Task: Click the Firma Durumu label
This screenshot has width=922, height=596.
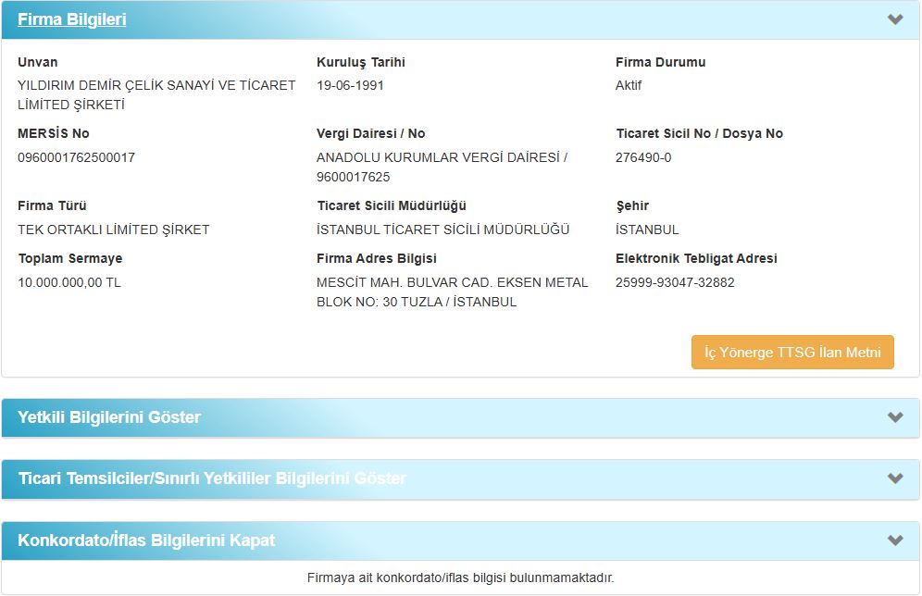Action: [x=660, y=62]
